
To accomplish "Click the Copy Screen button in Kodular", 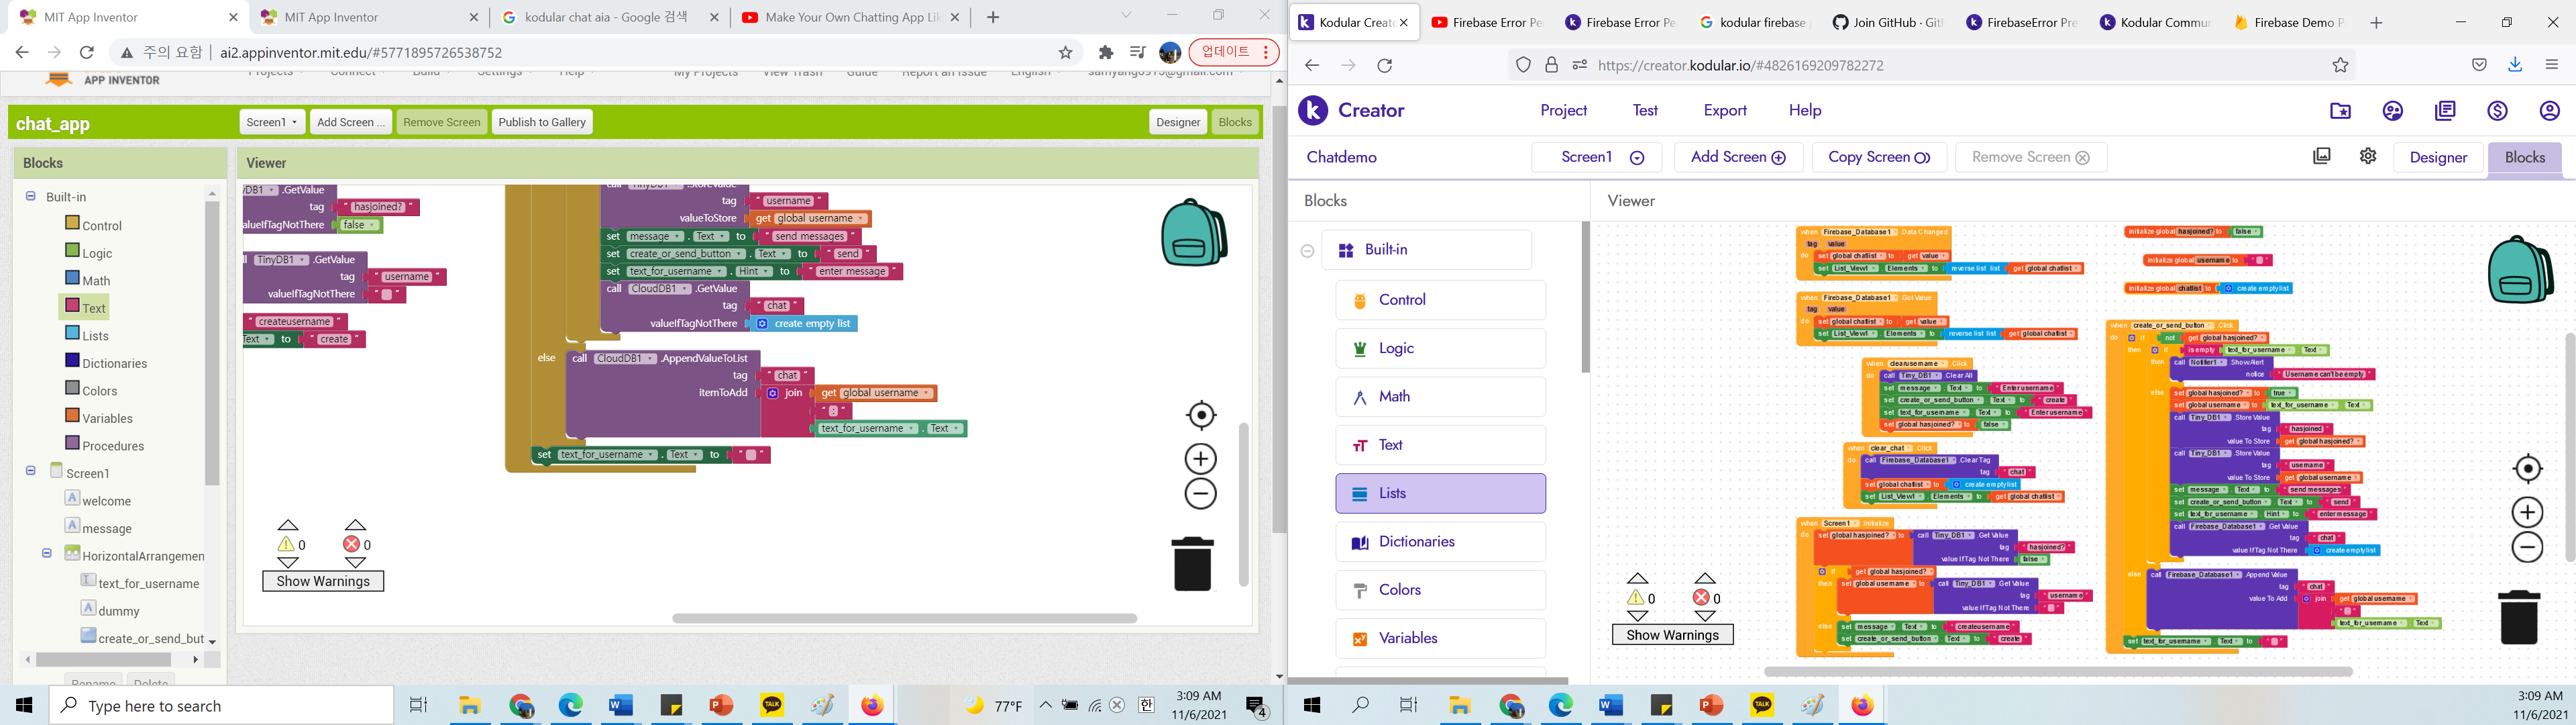I will click(1878, 157).
